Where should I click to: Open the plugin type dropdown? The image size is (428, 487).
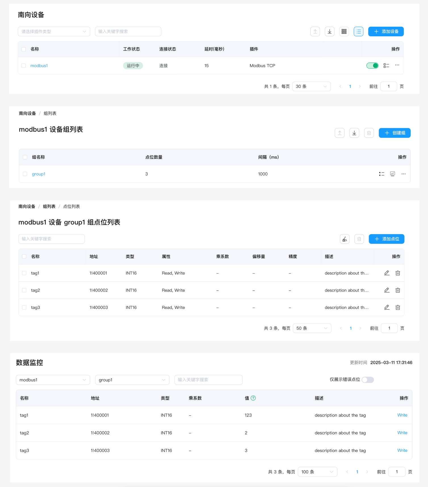54,32
